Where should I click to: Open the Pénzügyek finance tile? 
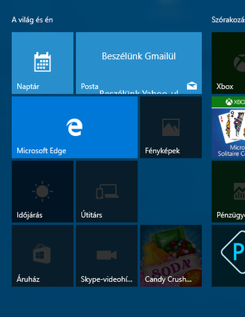pyautogui.click(x=228, y=192)
